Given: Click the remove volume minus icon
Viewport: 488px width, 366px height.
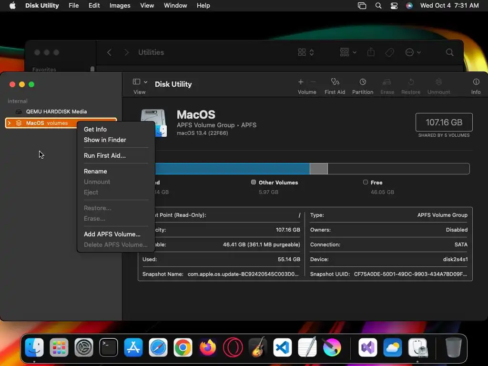Looking at the screenshot, I should 313,82.
